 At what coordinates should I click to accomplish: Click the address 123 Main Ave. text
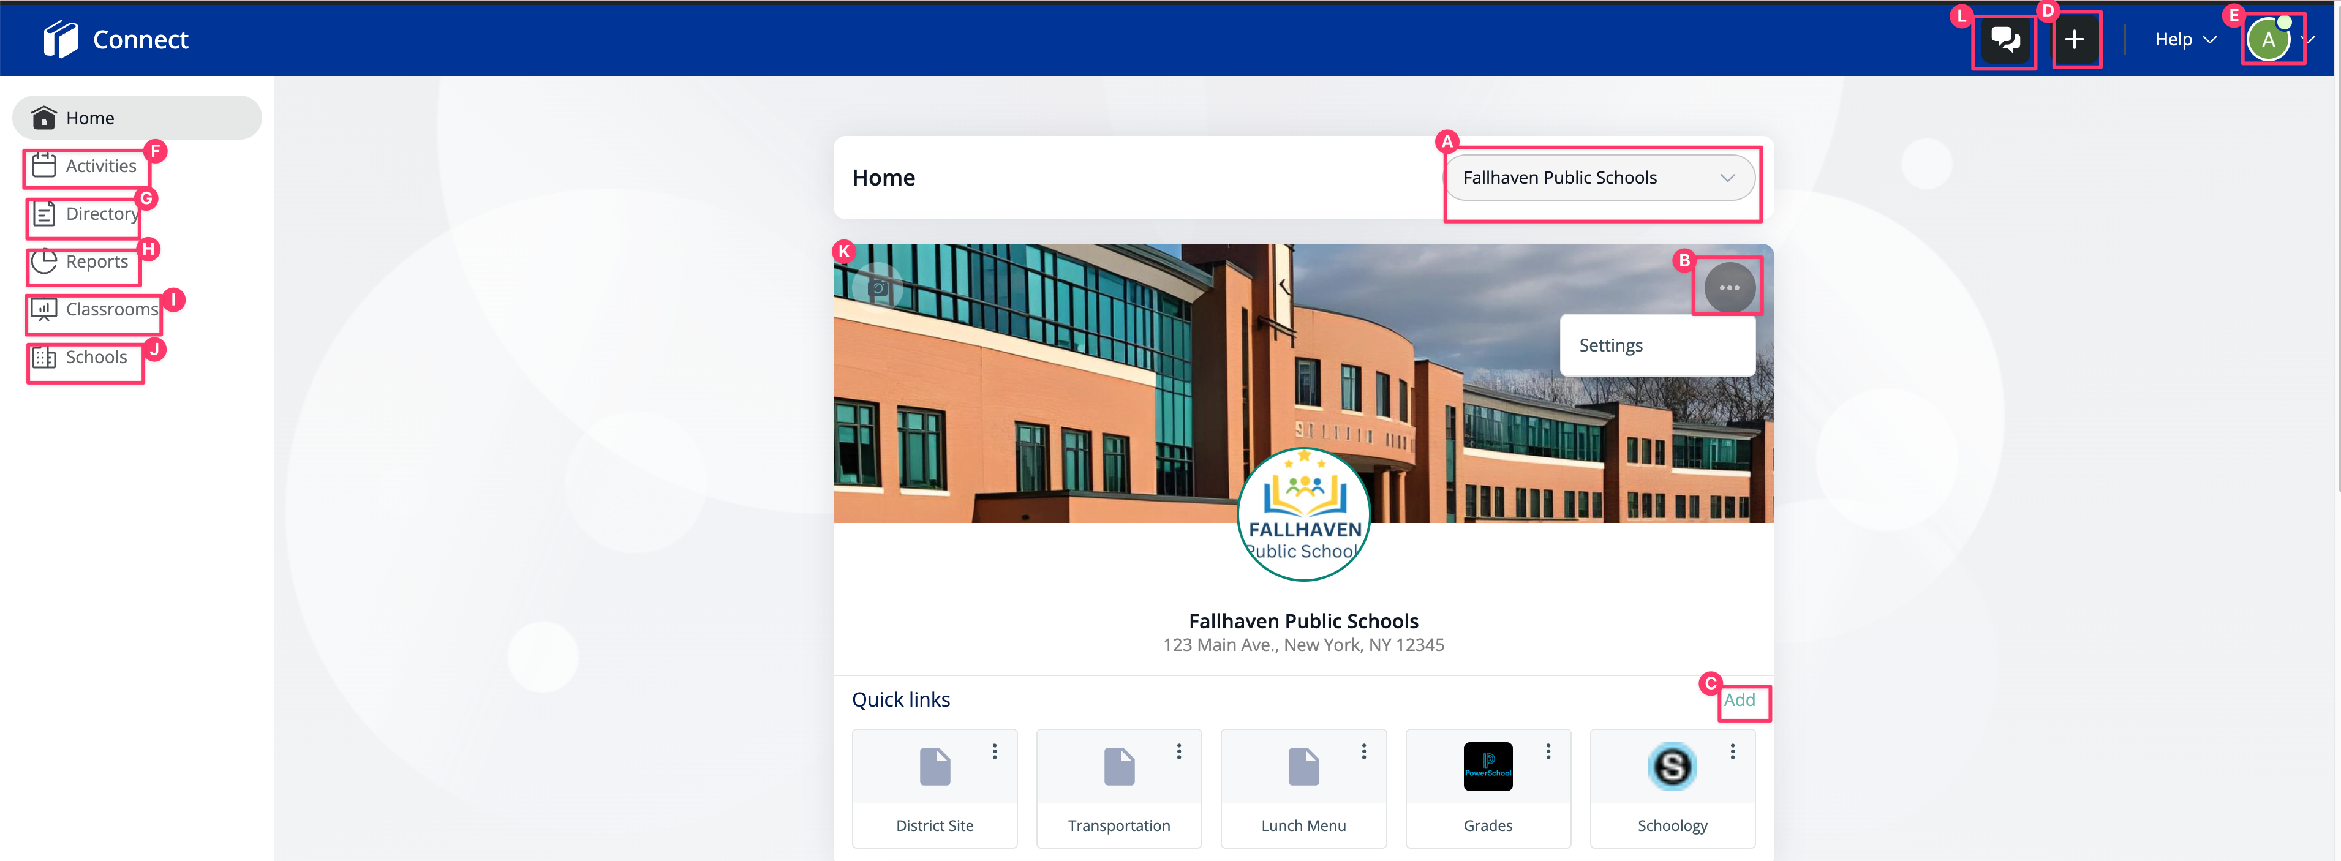pyautogui.click(x=1303, y=645)
